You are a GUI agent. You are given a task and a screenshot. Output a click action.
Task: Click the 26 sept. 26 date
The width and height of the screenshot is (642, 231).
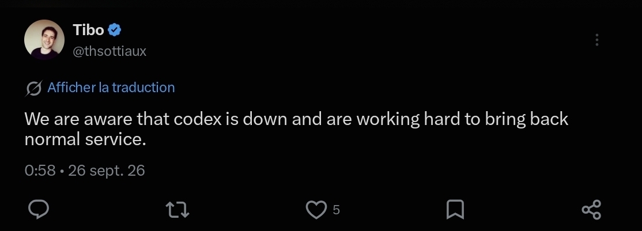coord(107,171)
